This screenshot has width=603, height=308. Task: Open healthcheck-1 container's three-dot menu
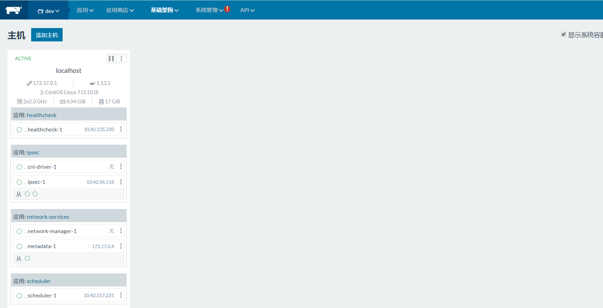(x=121, y=129)
